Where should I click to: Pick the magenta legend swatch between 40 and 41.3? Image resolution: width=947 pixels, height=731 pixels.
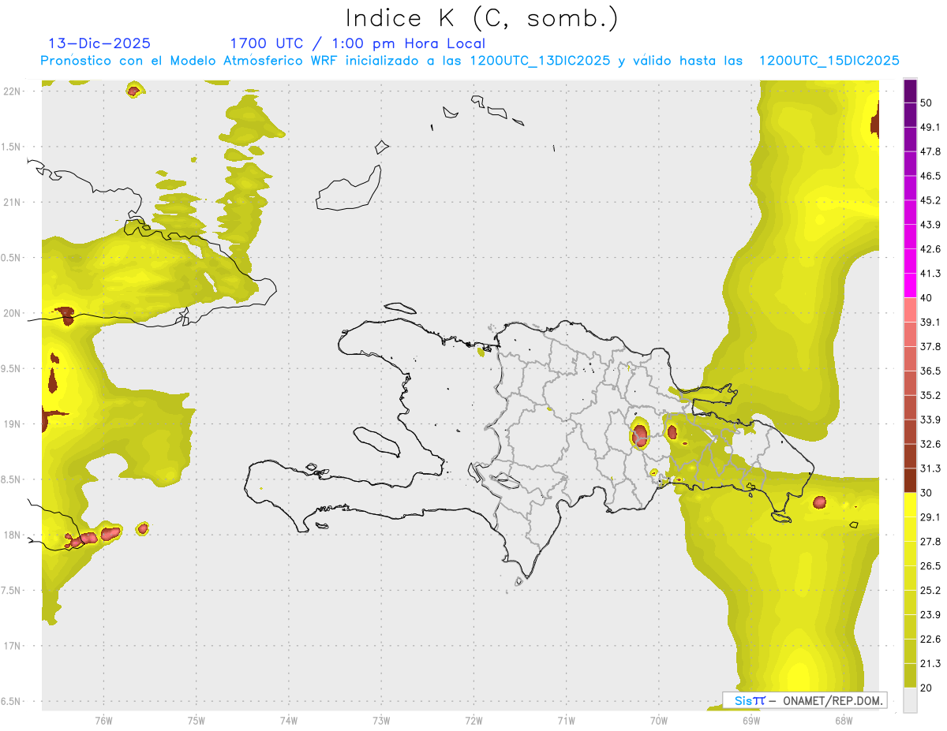[911, 285]
